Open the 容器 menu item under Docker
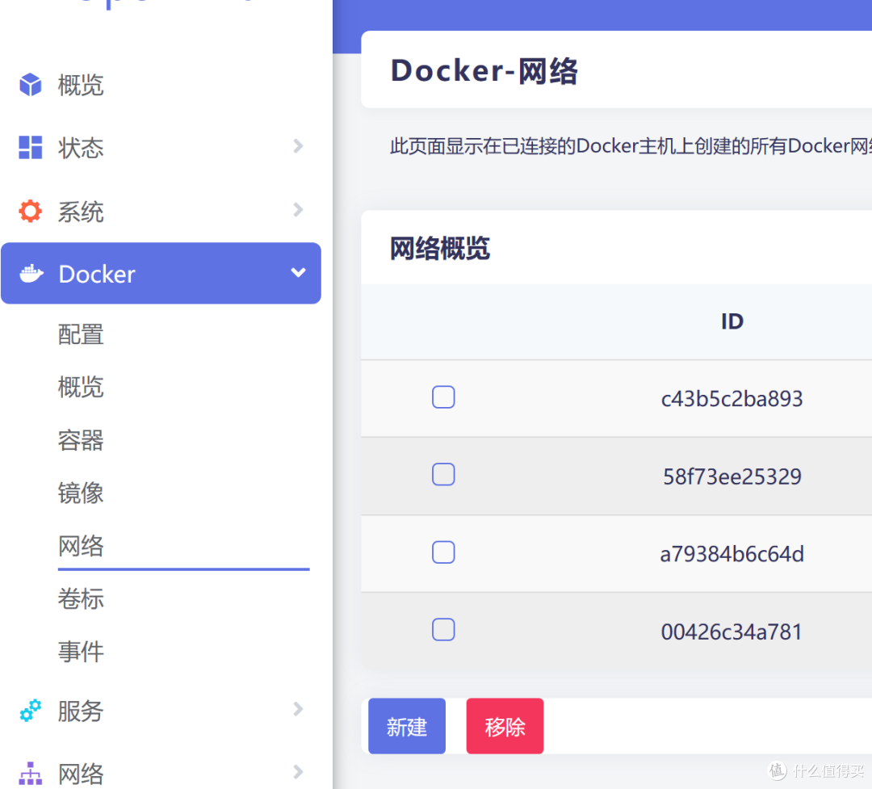 tap(81, 440)
